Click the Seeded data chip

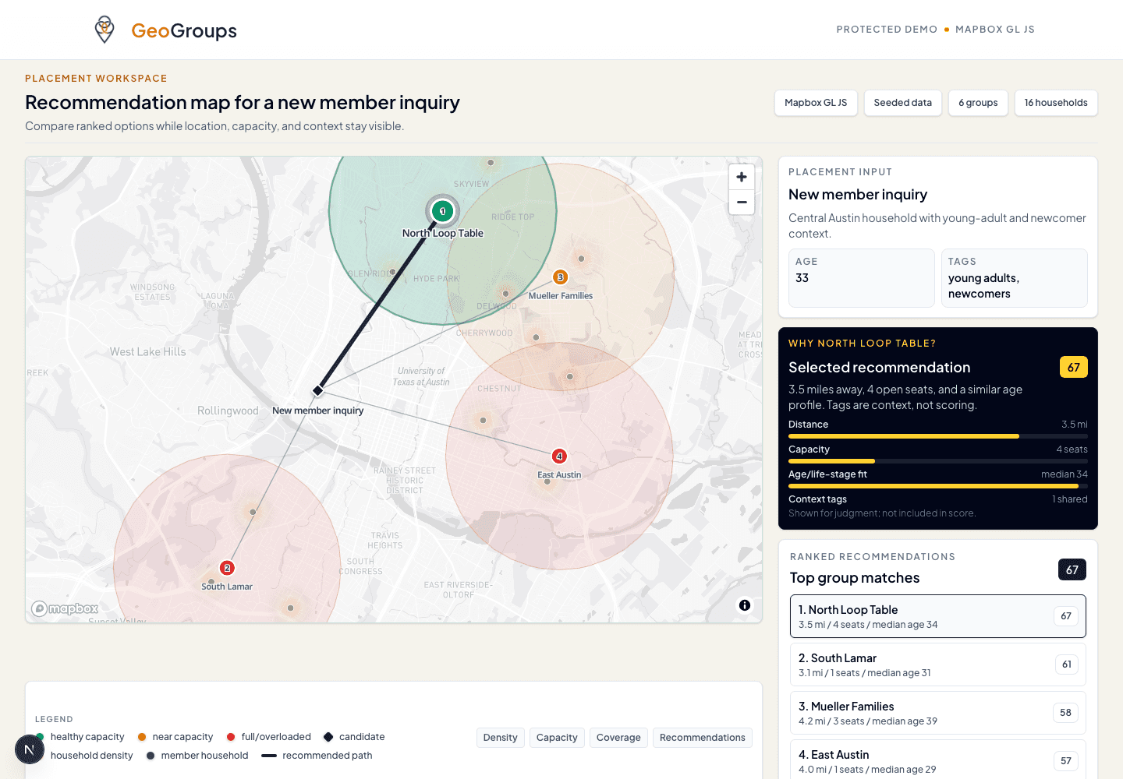click(x=903, y=103)
